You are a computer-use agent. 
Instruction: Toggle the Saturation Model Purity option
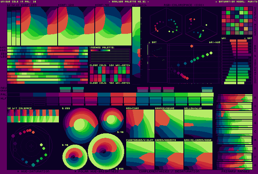234,2
